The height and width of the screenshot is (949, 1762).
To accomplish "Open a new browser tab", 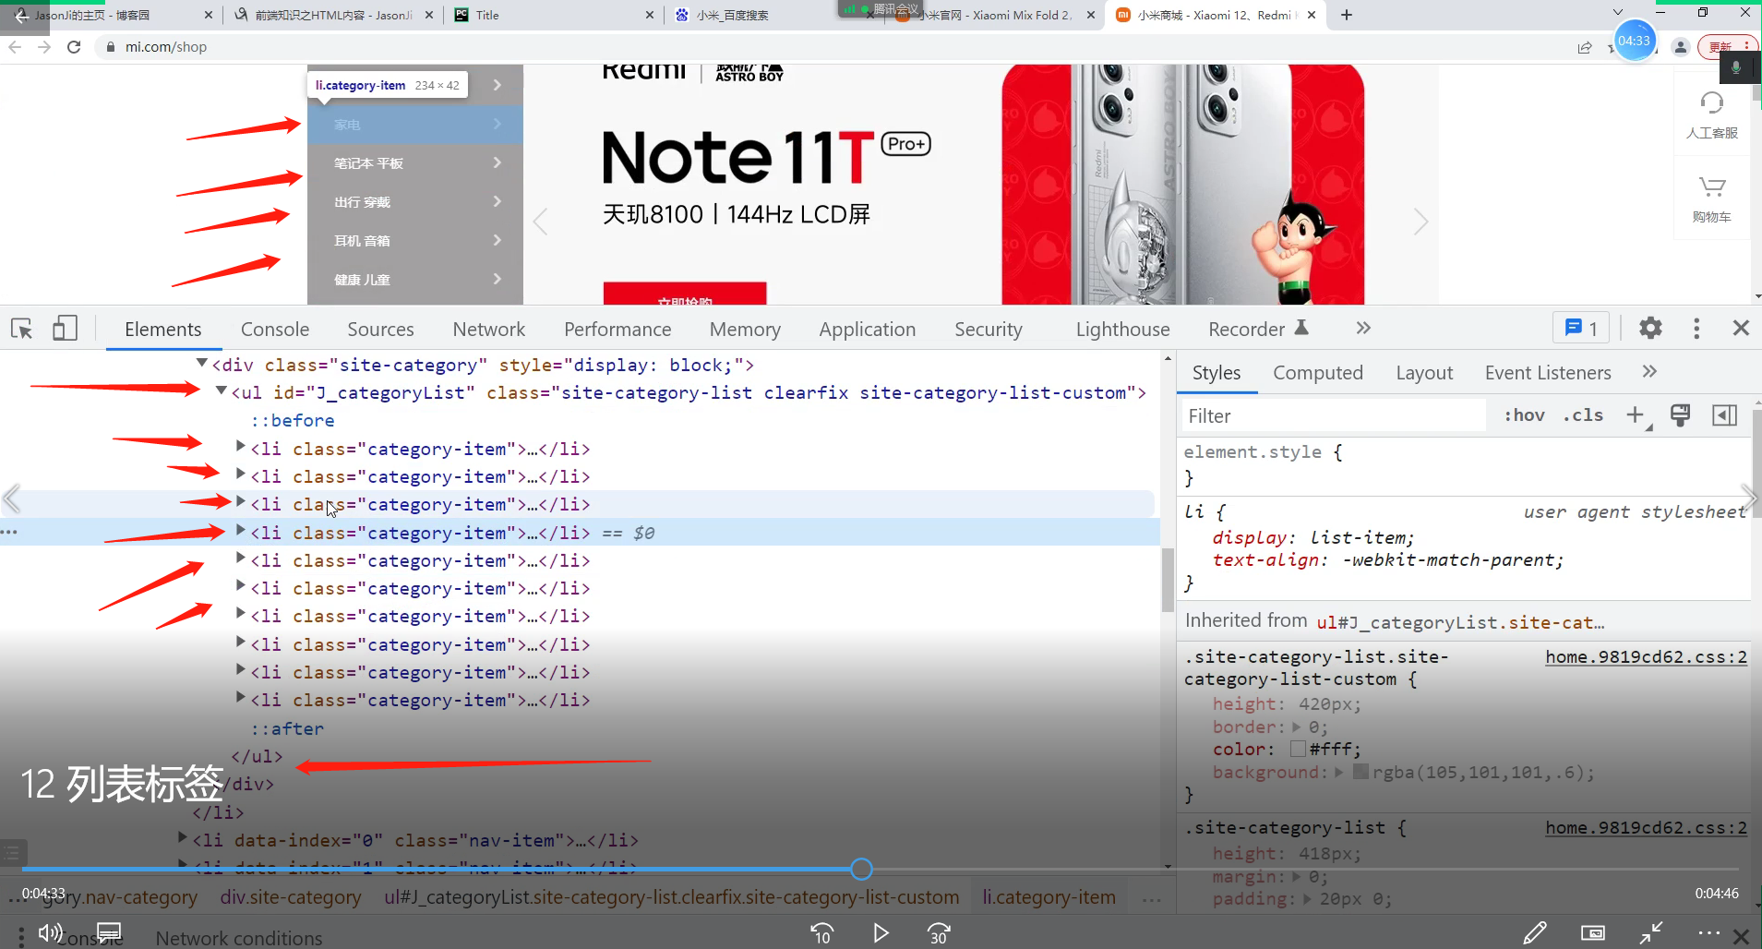I will click(x=1347, y=15).
